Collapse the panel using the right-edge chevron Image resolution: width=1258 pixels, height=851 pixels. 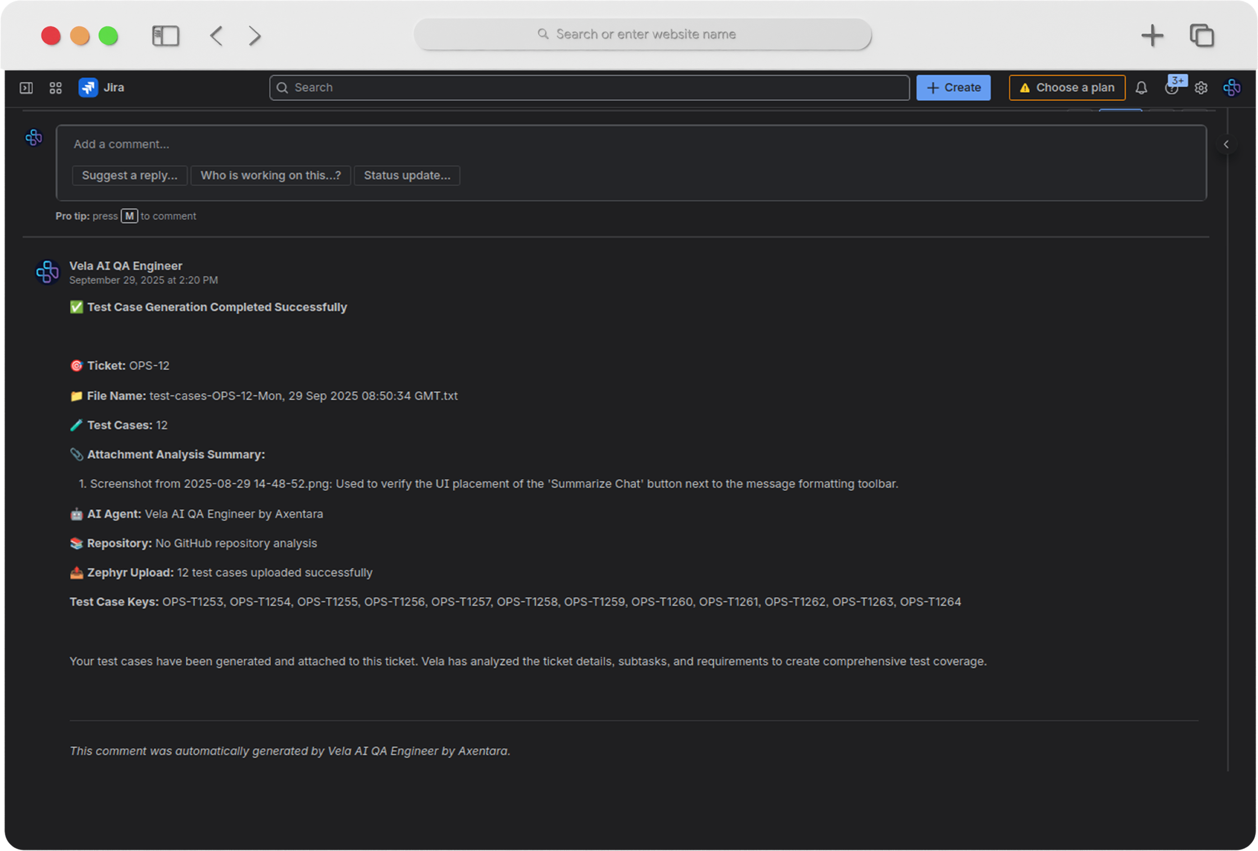tap(1226, 144)
